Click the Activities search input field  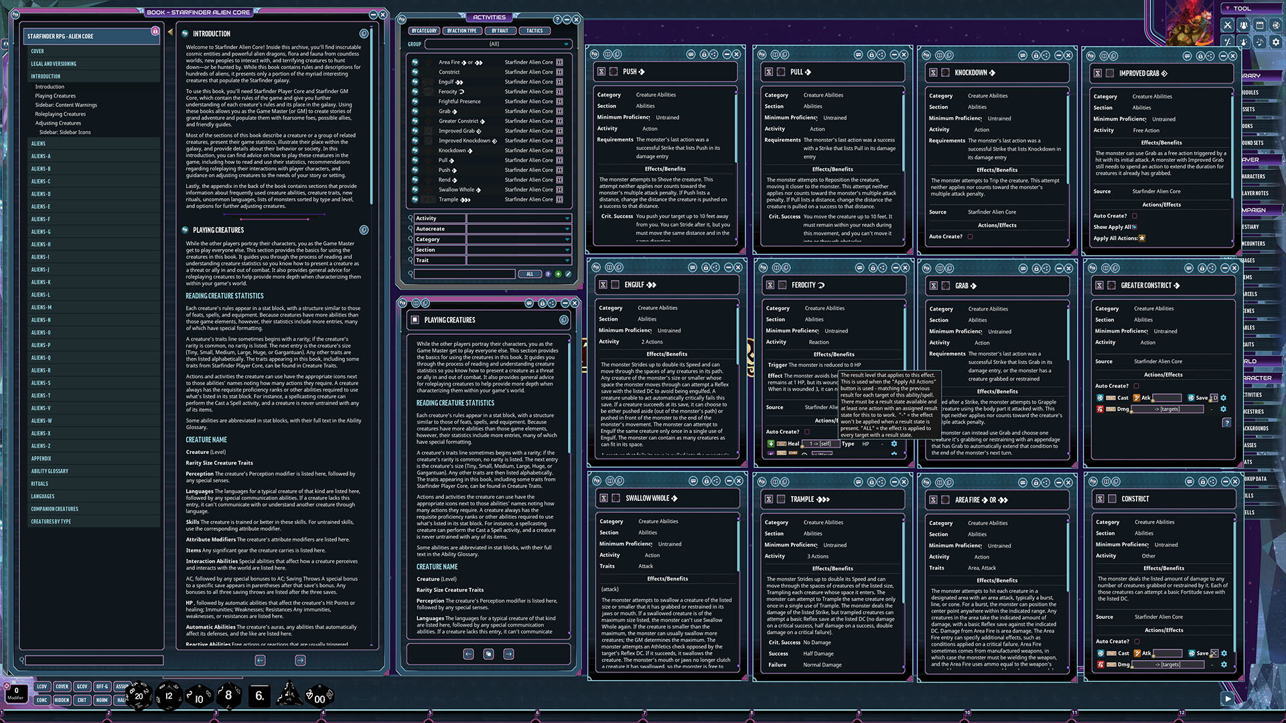click(465, 274)
